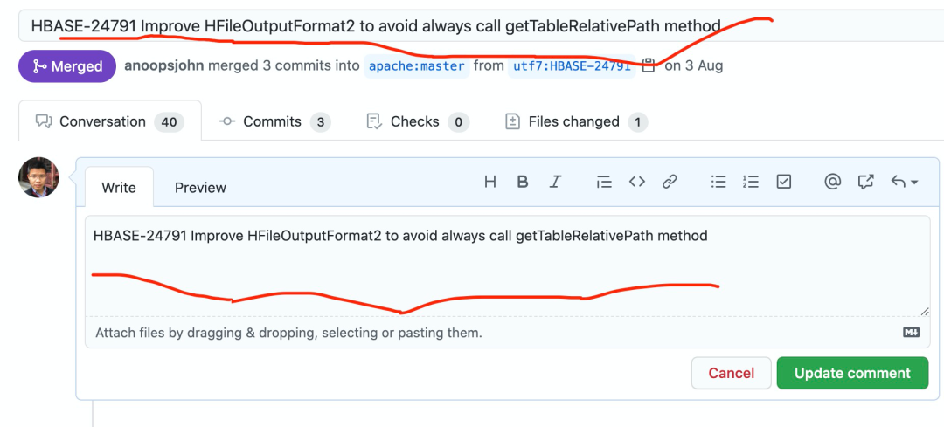This screenshot has width=944, height=427.
Task: Insert code formatting
Action: click(x=637, y=182)
